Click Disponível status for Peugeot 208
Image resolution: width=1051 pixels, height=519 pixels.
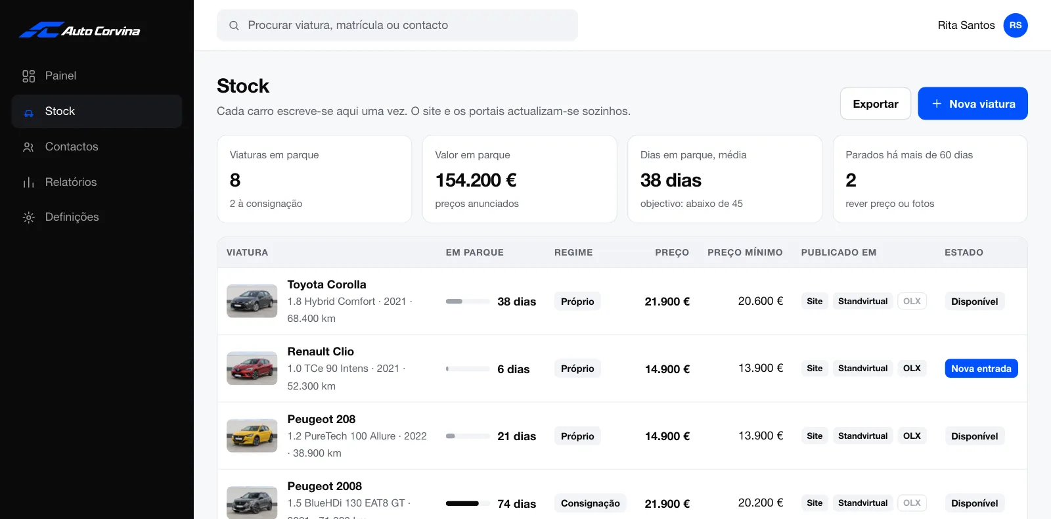click(x=974, y=436)
